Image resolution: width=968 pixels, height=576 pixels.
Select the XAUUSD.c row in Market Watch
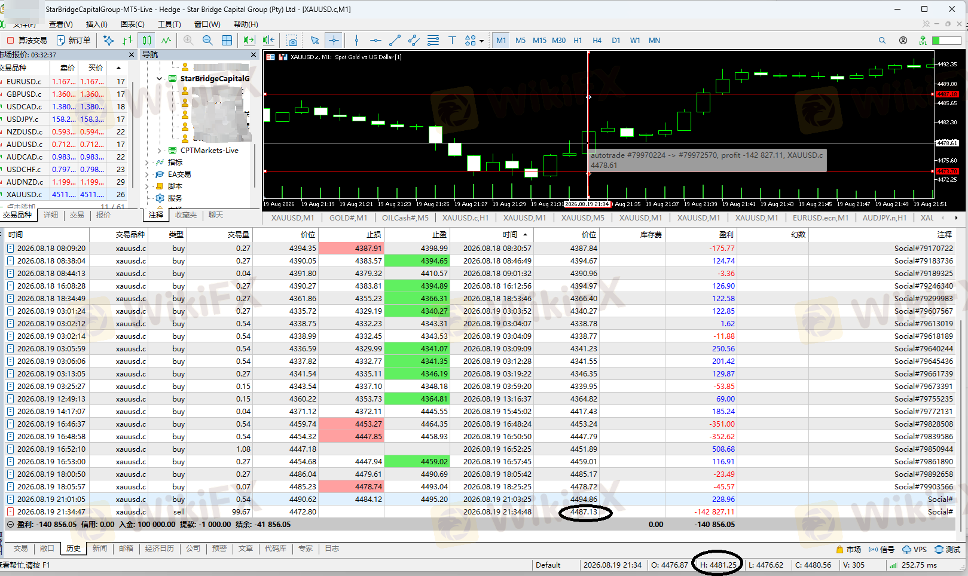63,194
